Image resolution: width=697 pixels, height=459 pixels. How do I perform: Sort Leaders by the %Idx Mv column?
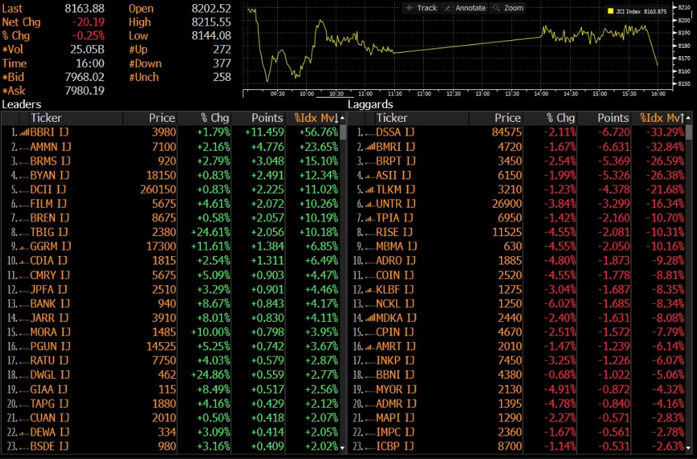[x=316, y=118]
